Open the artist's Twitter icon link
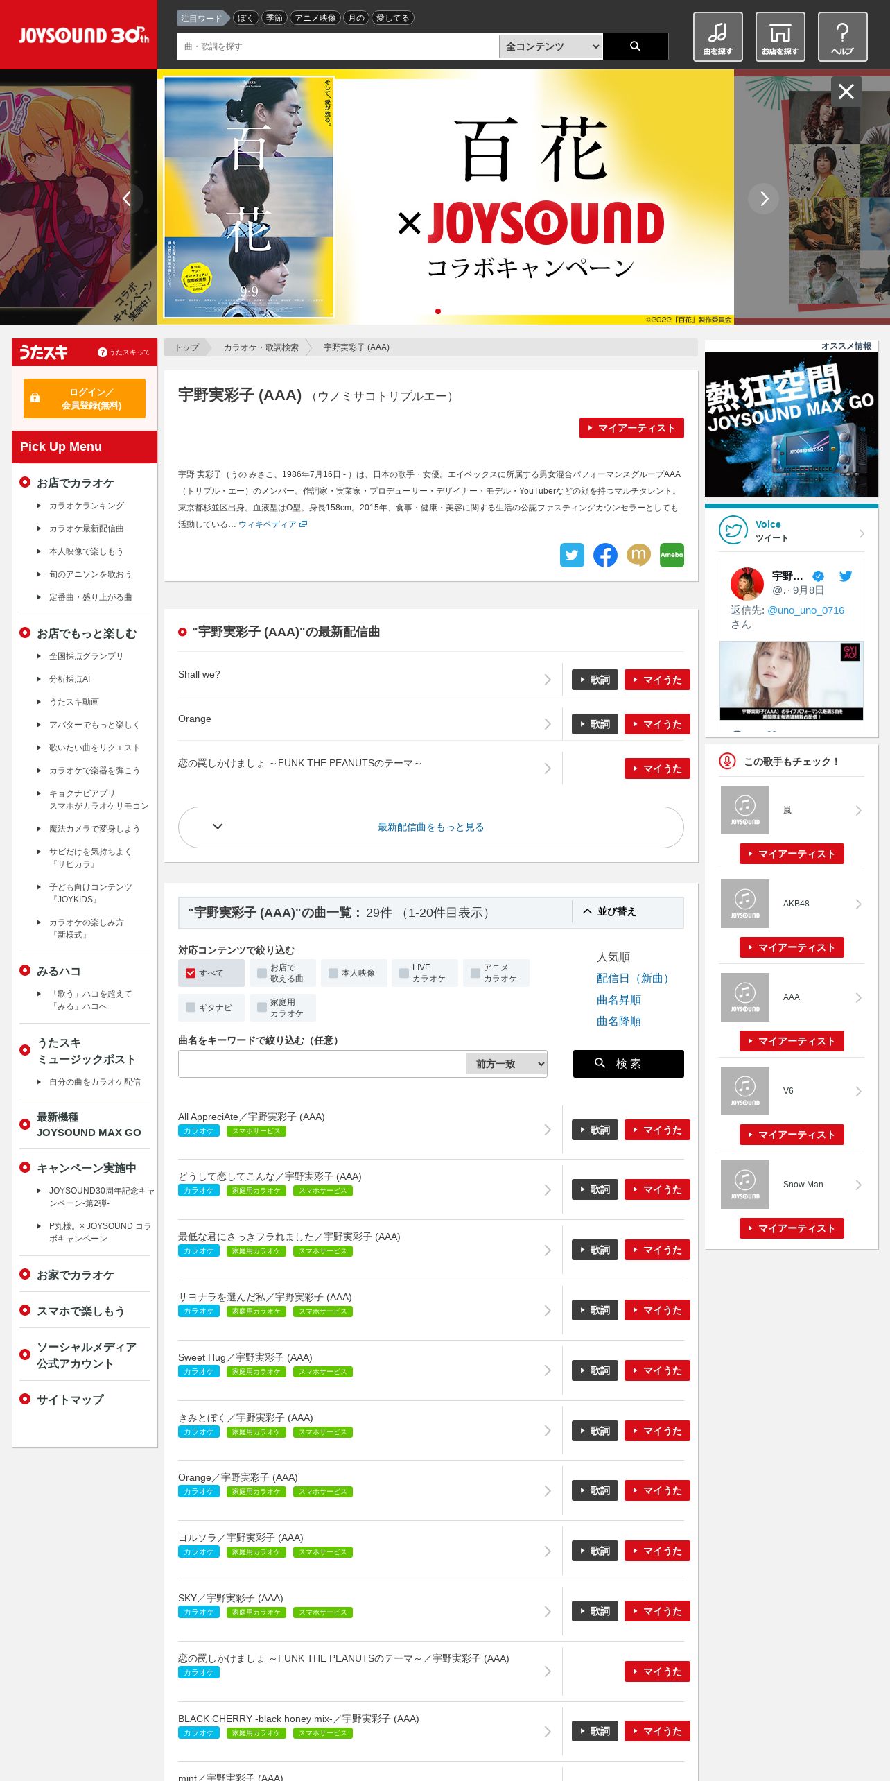Viewport: 890px width, 1781px height. pyautogui.click(x=572, y=555)
